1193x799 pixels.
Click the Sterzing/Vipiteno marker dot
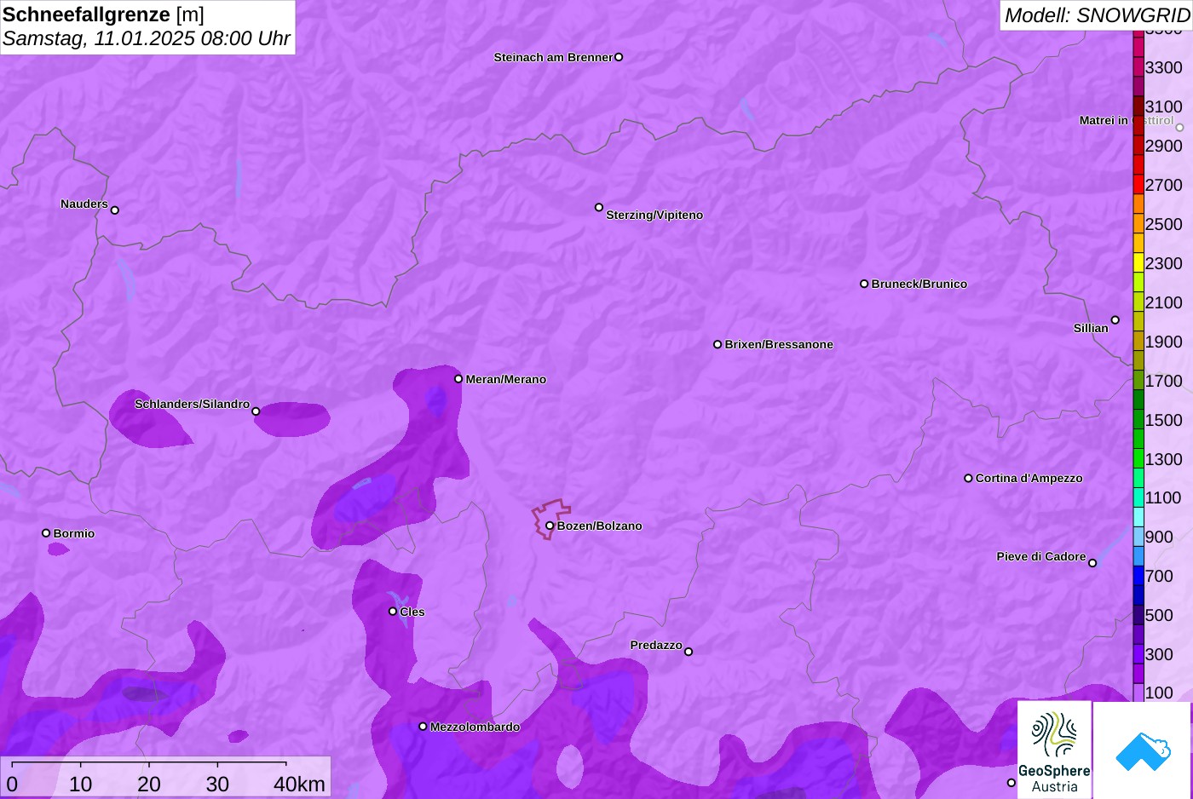click(599, 207)
